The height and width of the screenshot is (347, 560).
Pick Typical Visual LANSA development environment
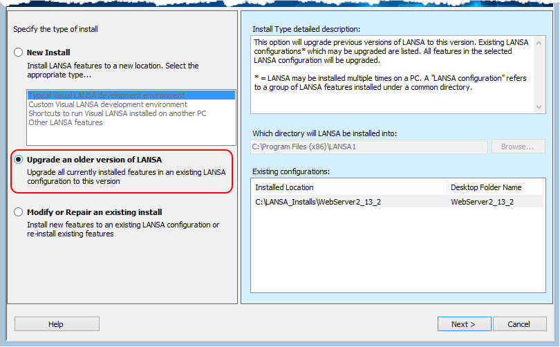(x=131, y=95)
